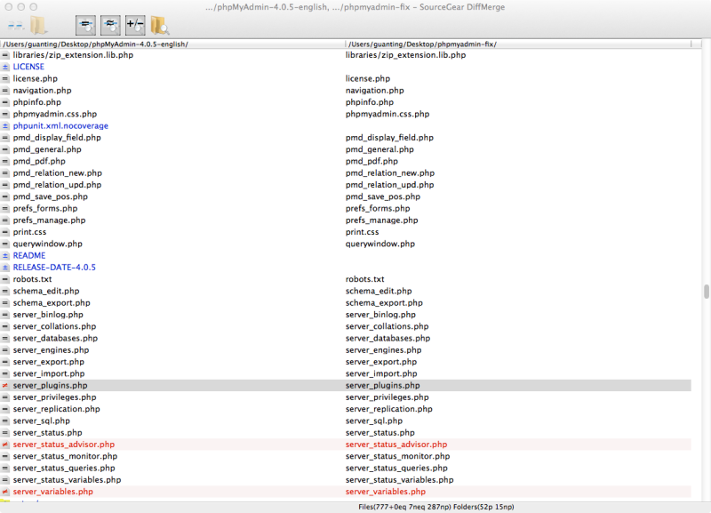Toggle showing equivalent files
This screenshot has width=711, height=513.
(110, 26)
